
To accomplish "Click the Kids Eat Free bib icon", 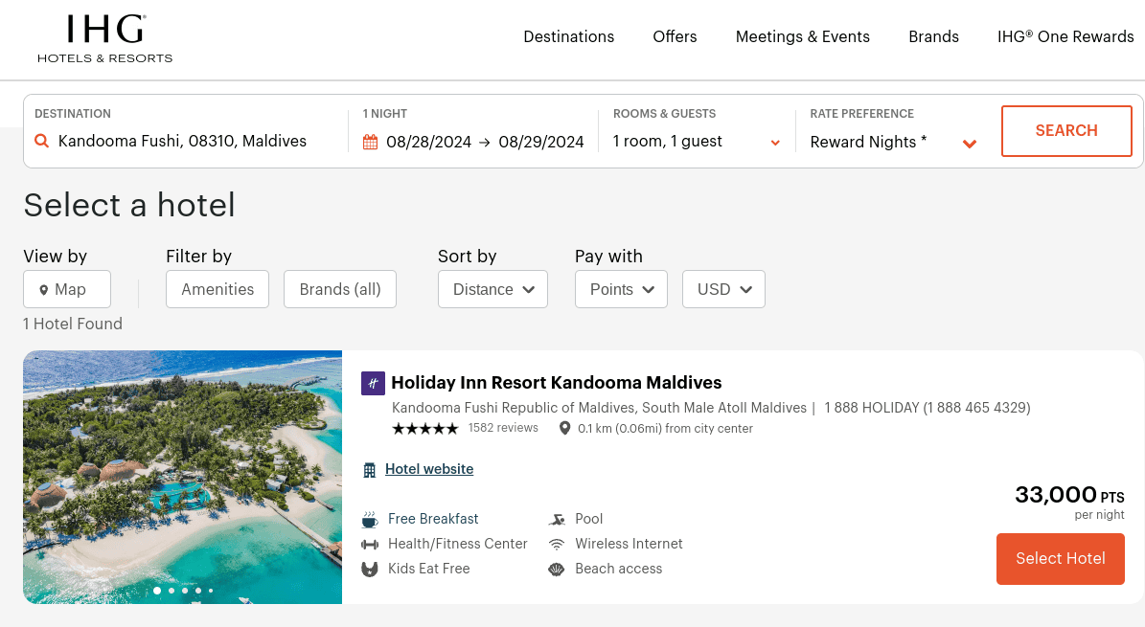I will coord(370,570).
